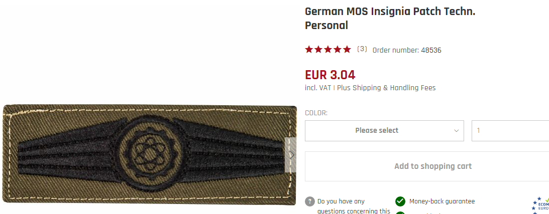Click the embroidered insignia patch product image

[150, 155]
